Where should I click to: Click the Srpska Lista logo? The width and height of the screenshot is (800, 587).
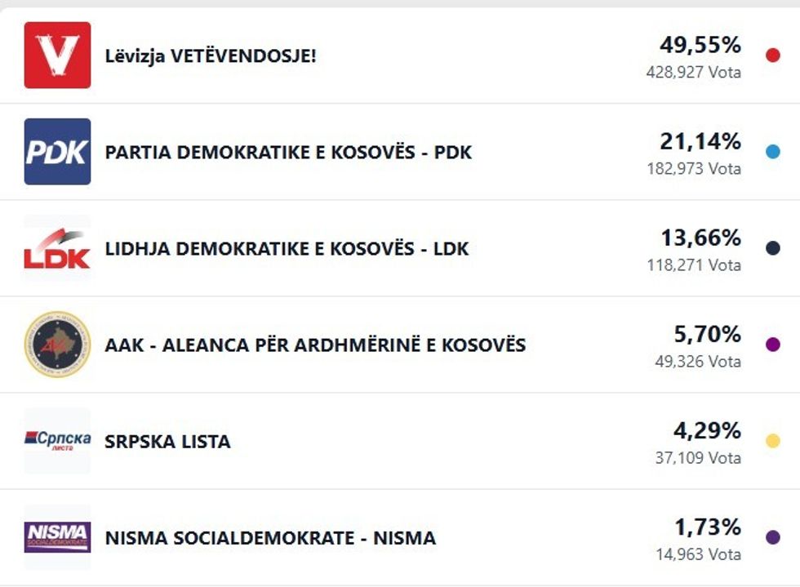coord(57,441)
